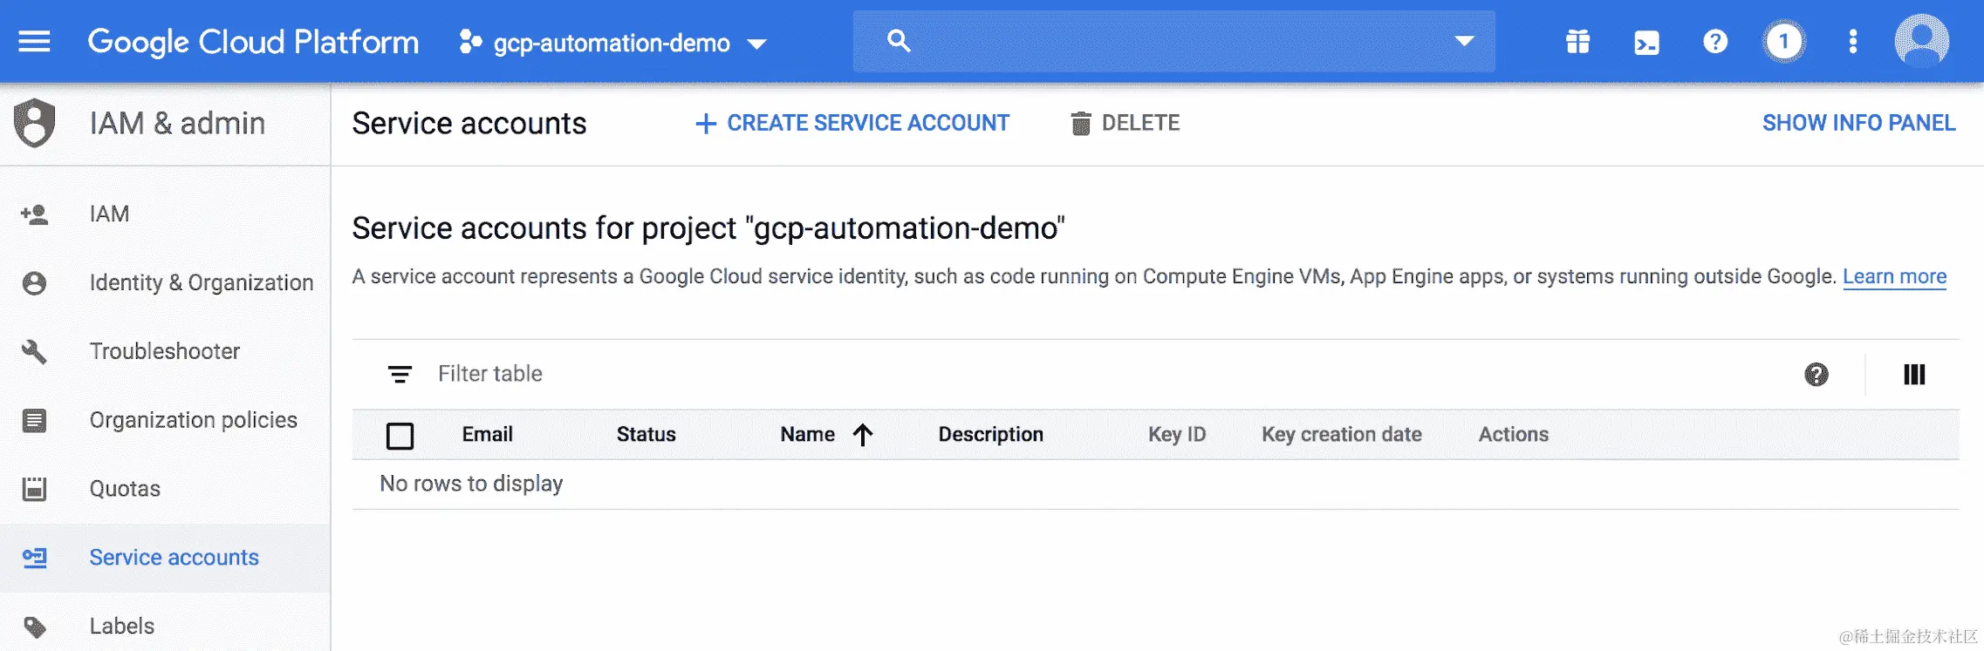The width and height of the screenshot is (1984, 651).
Task: Click the Key ID column header
Action: pos(1177,434)
